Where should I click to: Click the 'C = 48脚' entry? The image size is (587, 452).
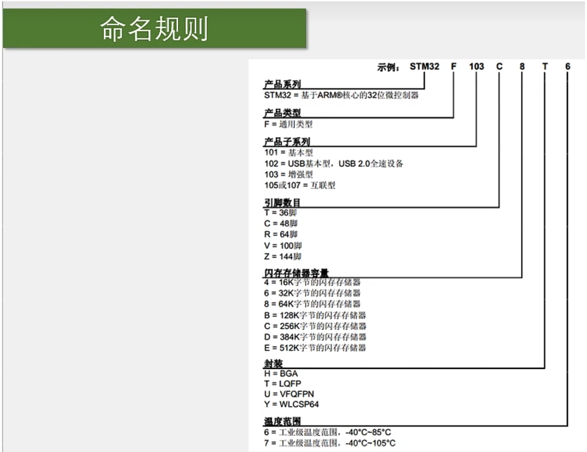click(x=282, y=224)
